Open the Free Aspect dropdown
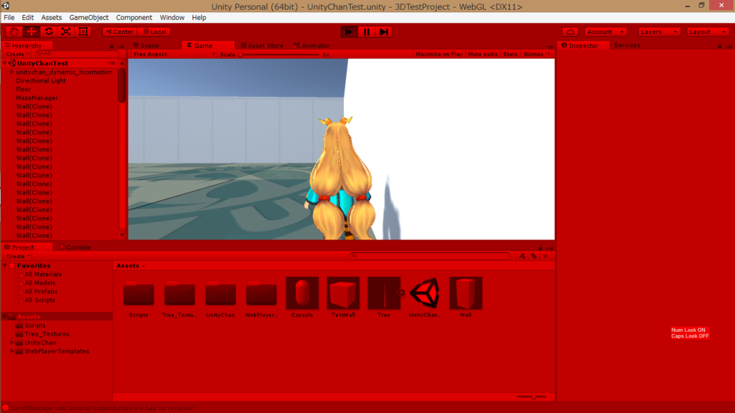735x413 pixels. click(x=174, y=54)
